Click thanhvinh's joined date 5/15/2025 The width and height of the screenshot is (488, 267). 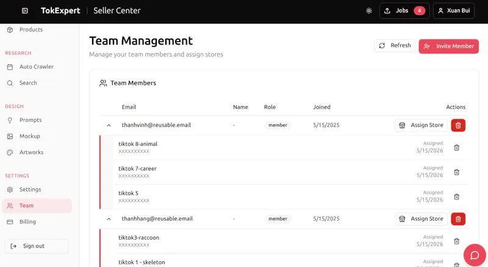tap(326, 125)
